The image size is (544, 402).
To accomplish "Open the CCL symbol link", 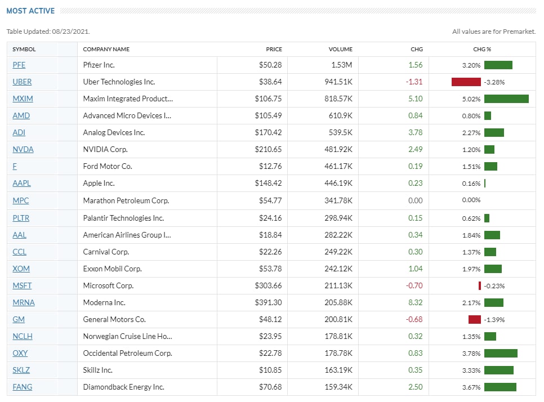I will pos(19,252).
